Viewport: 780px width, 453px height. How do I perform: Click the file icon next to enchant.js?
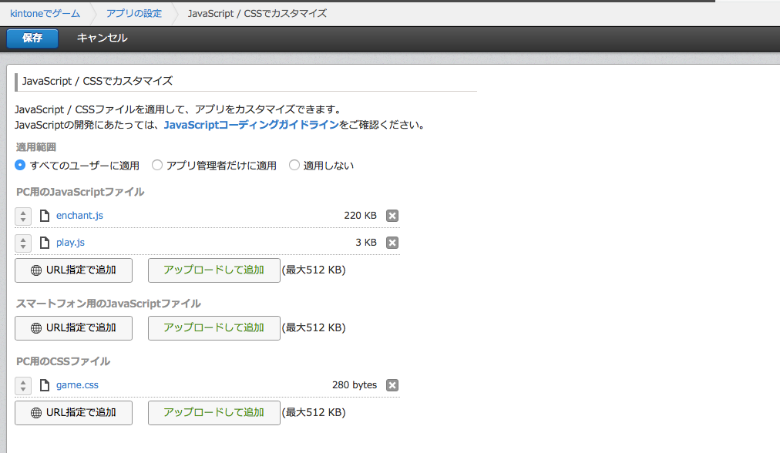[x=45, y=216]
